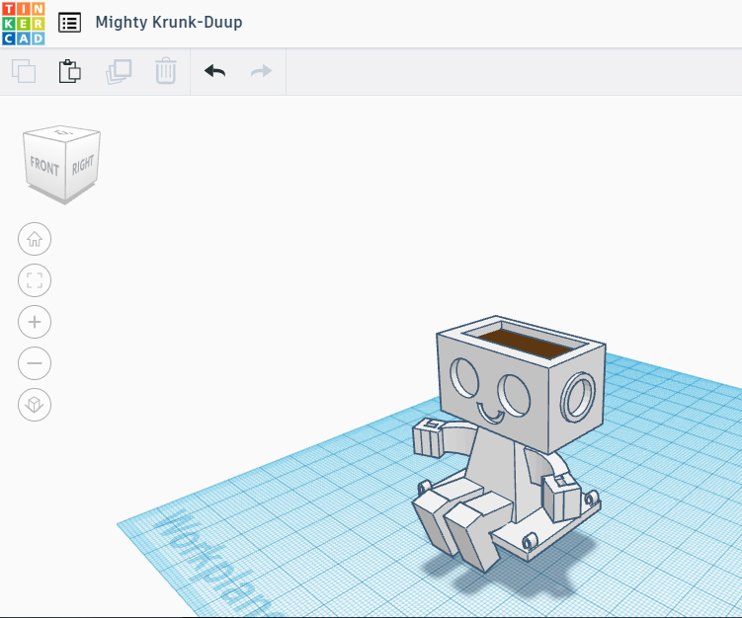Redo the undone action

[261, 71]
